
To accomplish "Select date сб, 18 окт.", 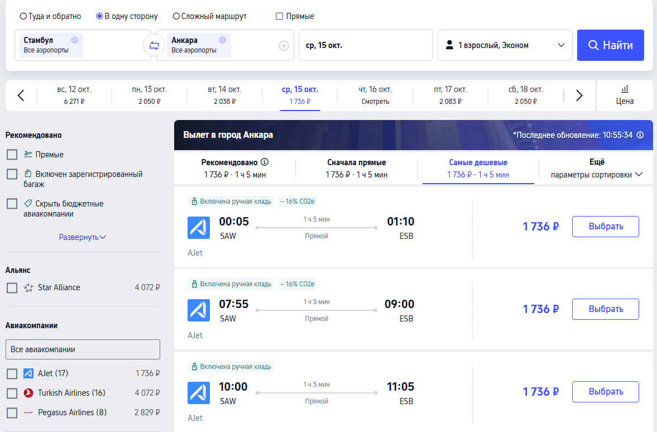I will 525,95.
